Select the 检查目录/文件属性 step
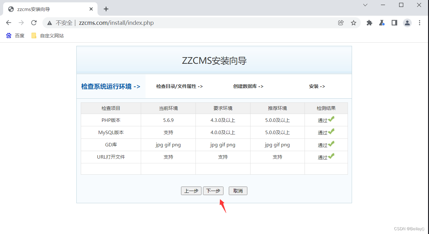Viewport: 429px width, 234px height. click(179, 86)
